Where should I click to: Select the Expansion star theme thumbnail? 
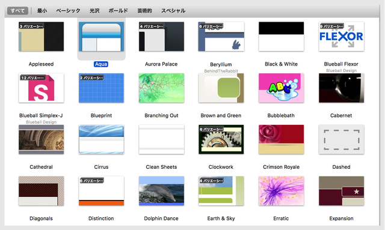coord(341,191)
